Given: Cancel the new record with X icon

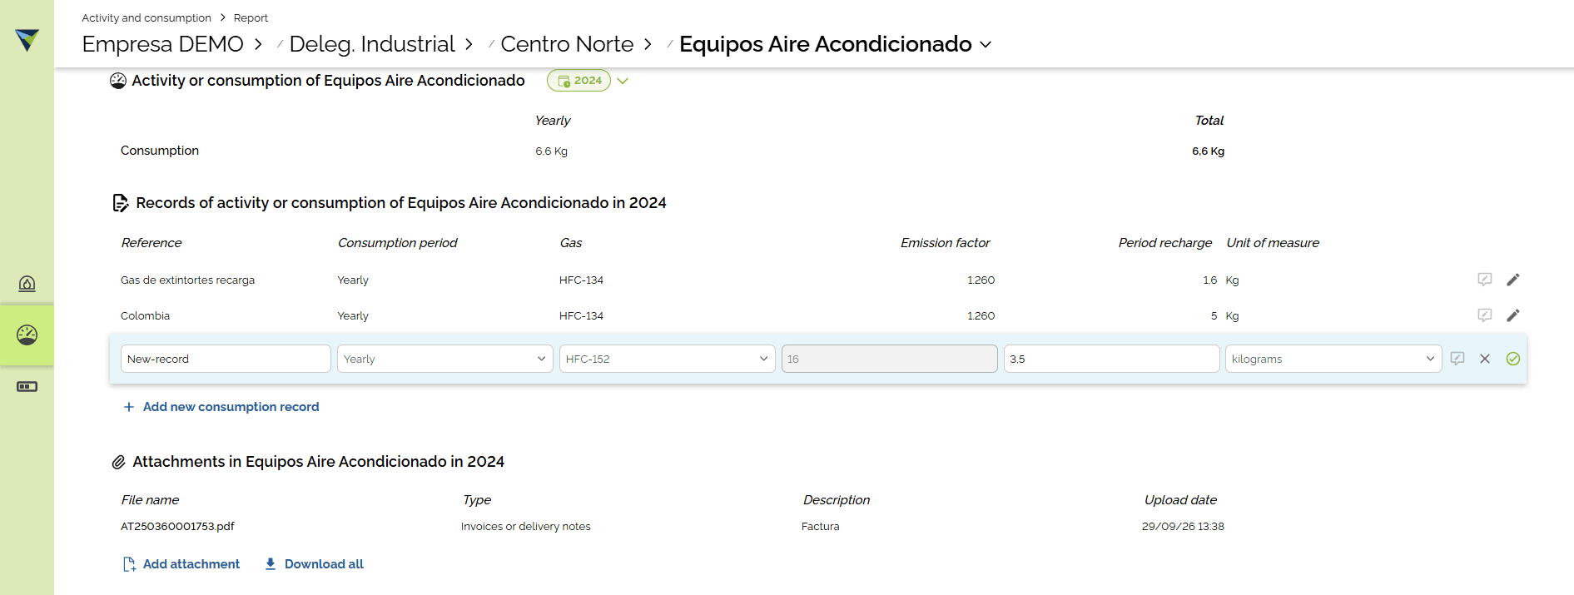Looking at the screenshot, I should 1485,359.
